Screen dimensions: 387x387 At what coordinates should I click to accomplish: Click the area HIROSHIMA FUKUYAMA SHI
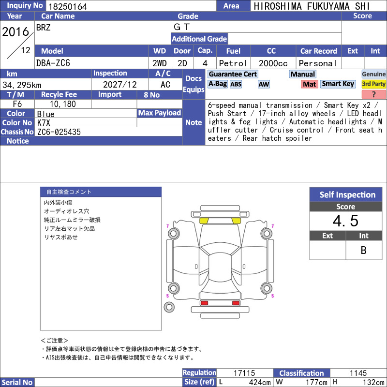[312, 6]
